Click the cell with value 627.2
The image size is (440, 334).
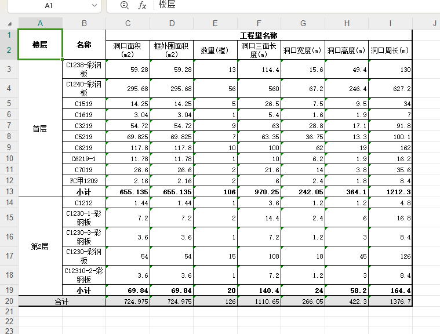(x=390, y=88)
